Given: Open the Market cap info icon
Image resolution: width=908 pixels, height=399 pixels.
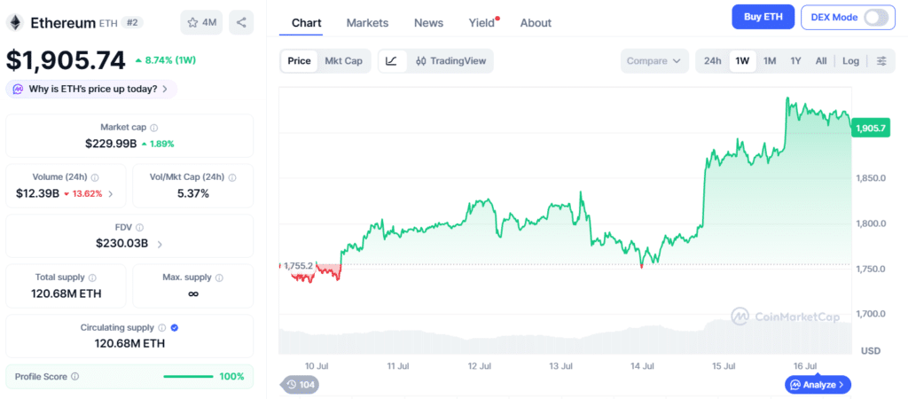Looking at the screenshot, I should 154,128.
